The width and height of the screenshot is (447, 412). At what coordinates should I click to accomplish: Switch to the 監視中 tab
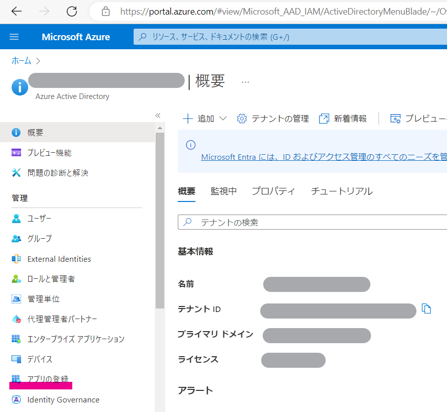223,191
